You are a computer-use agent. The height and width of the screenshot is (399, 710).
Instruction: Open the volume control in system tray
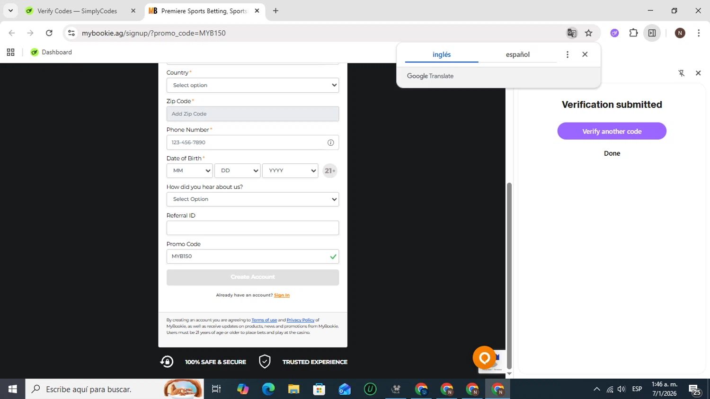point(622,389)
